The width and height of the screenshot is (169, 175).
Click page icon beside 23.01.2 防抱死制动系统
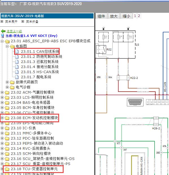click(x=17, y=57)
